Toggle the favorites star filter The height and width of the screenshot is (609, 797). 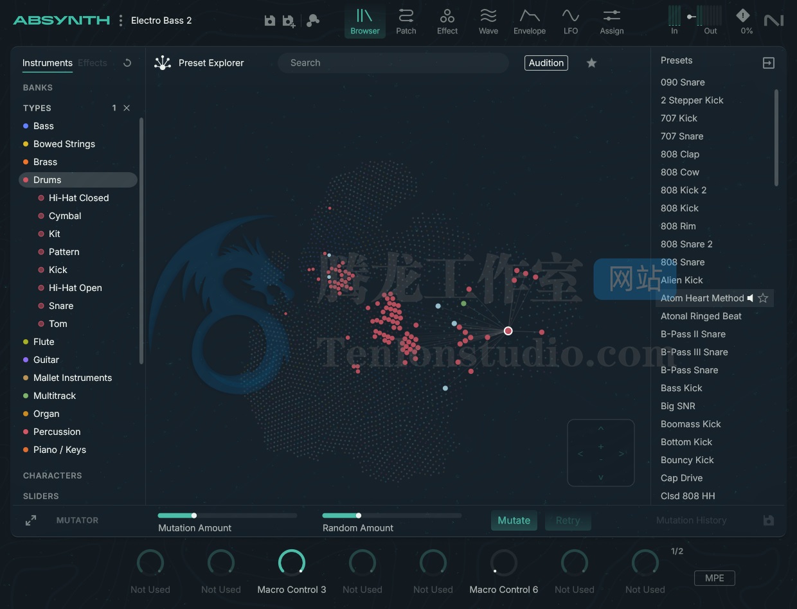click(591, 63)
